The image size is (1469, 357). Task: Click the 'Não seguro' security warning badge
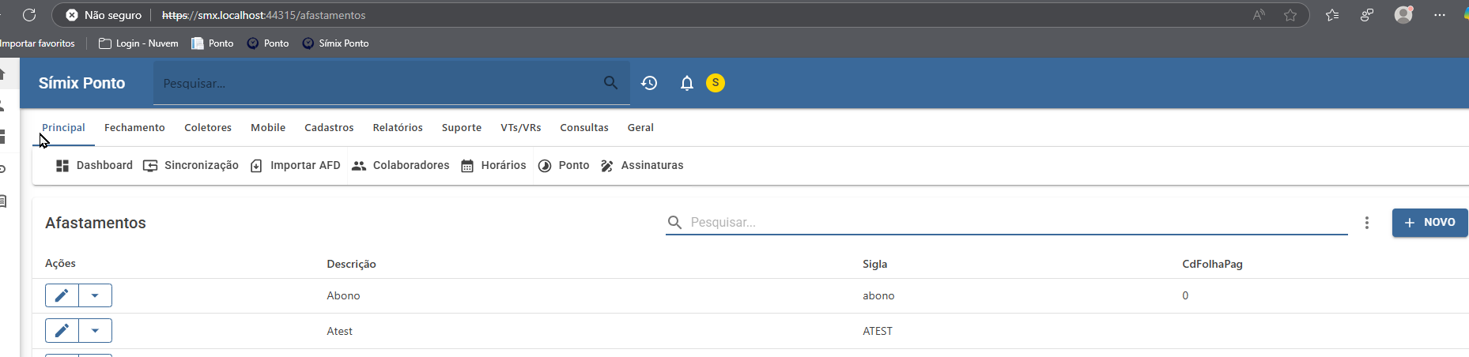104,15
